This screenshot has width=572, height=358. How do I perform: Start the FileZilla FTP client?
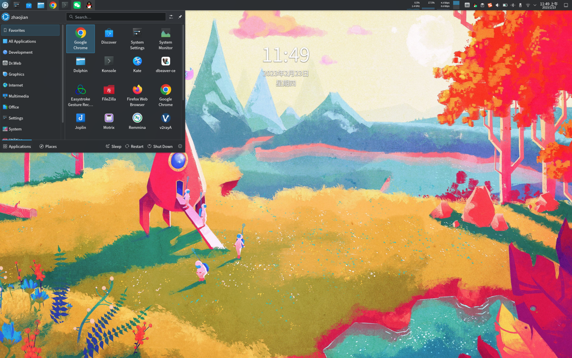(x=108, y=92)
